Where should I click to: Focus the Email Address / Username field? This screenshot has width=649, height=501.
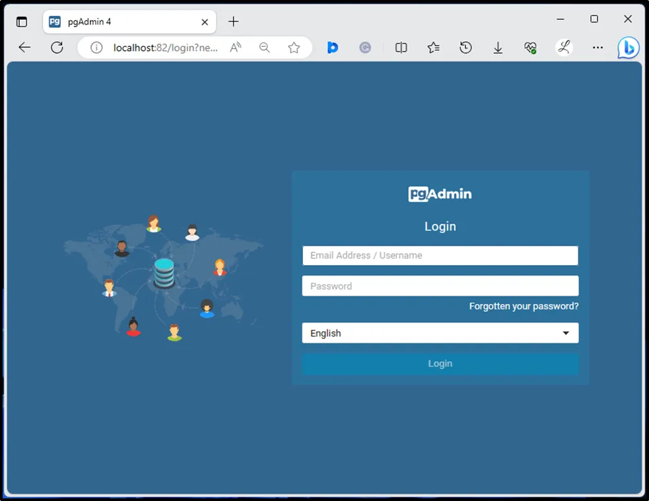[x=440, y=256]
